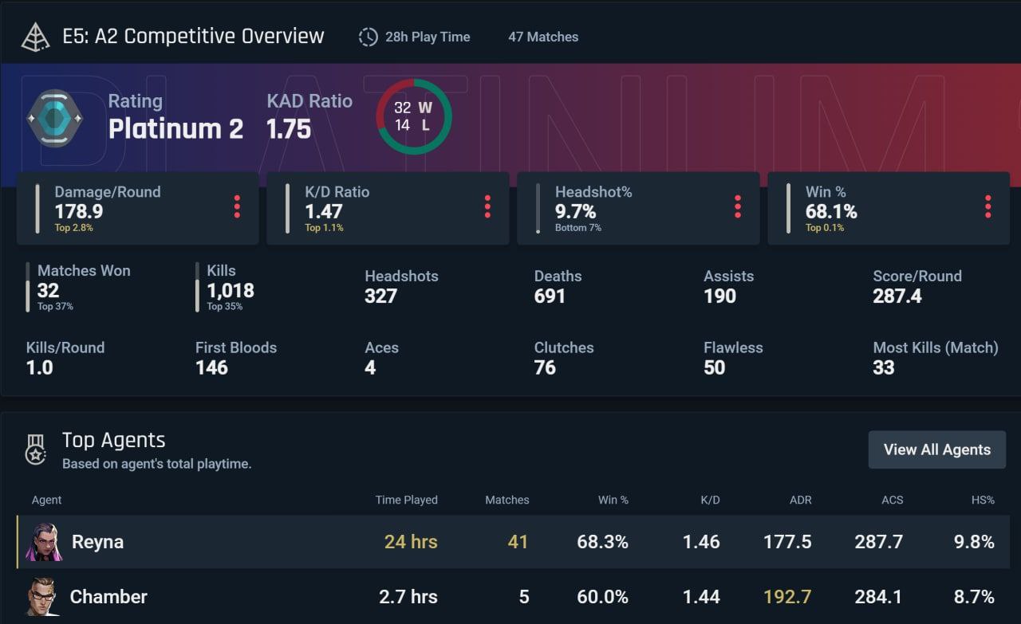Image resolution: width=1021 pixels, height=624 pixels.
Task: Click the Damage/Round percentile bar
Action: click(37, 209)
